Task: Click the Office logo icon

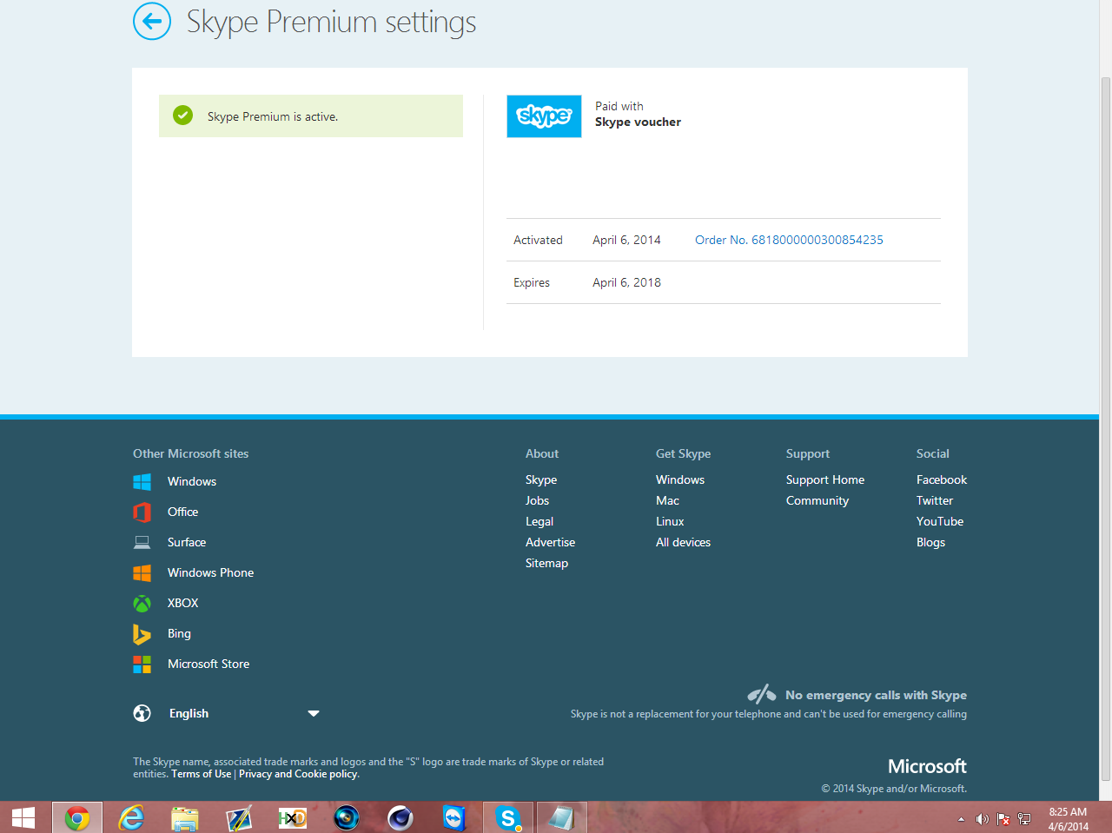Action: (142, 512)
